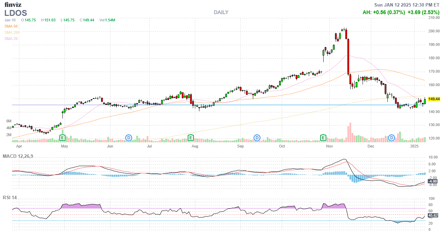Image resolution: width=444 pixels, height=235 pixels.
Task: Select the 45.62 RSI value tag
Action: pos(433,216)
